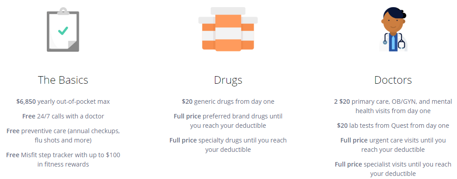Click Full price specialty drugs text
The width and height of the screenshot is (457, 179).
click(x=228, y=145)
